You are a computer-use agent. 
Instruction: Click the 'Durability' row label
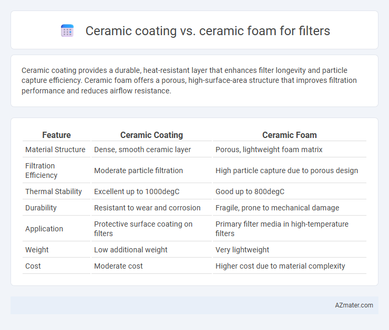click(x=41, y=208)
